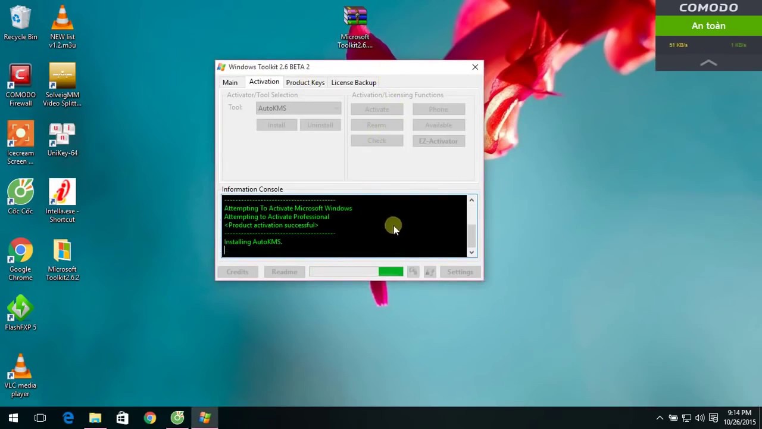
Task: Open the Recycle Bin desktop icon
Action: 20,24
